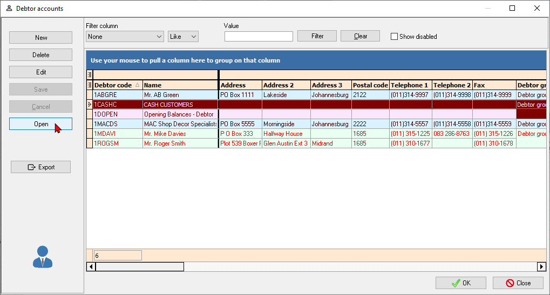Click telephone 083 286-8763
The width and height of the screenshot is (550, 295).
452,134
